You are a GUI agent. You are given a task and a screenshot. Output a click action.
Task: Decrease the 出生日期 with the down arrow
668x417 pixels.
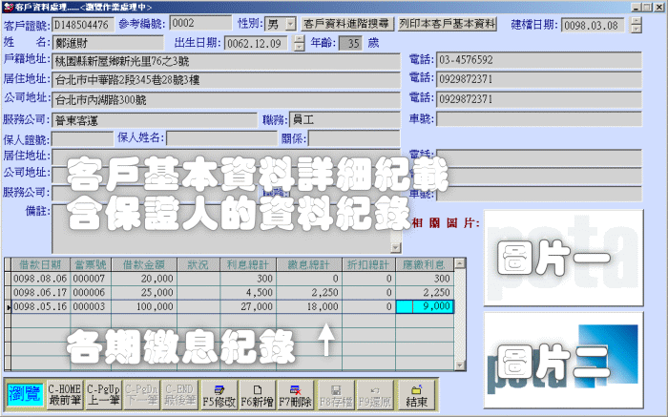300,48
